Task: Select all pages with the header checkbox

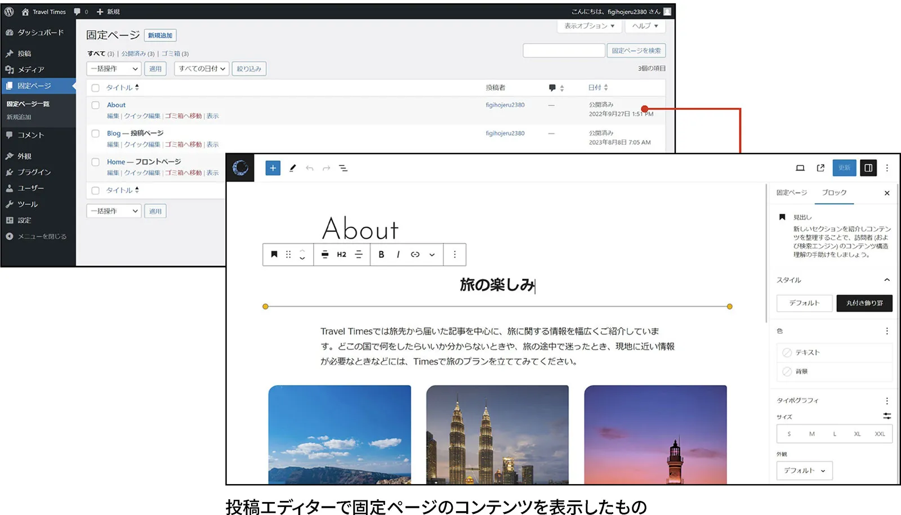Action: point(95,87)
